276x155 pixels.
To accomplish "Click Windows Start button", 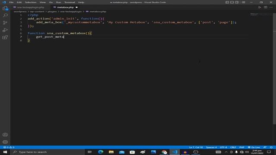I will click(x=5, y=152).
